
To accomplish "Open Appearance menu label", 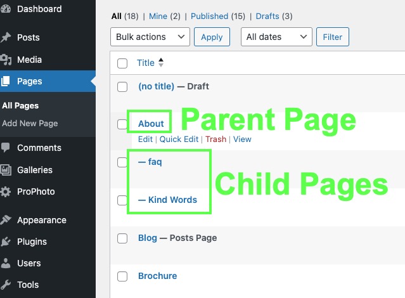I will click(x=42, y=220).
